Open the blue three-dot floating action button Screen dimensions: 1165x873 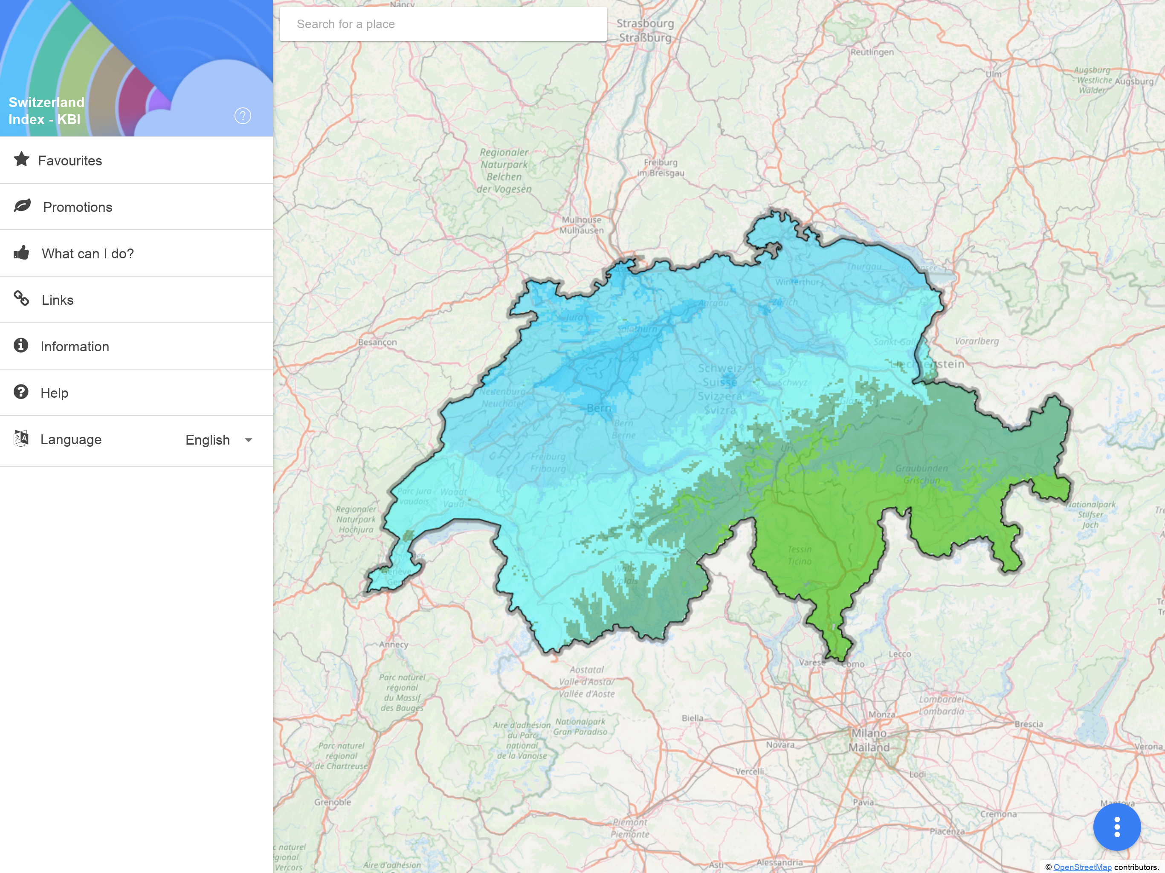point(1116,827)
